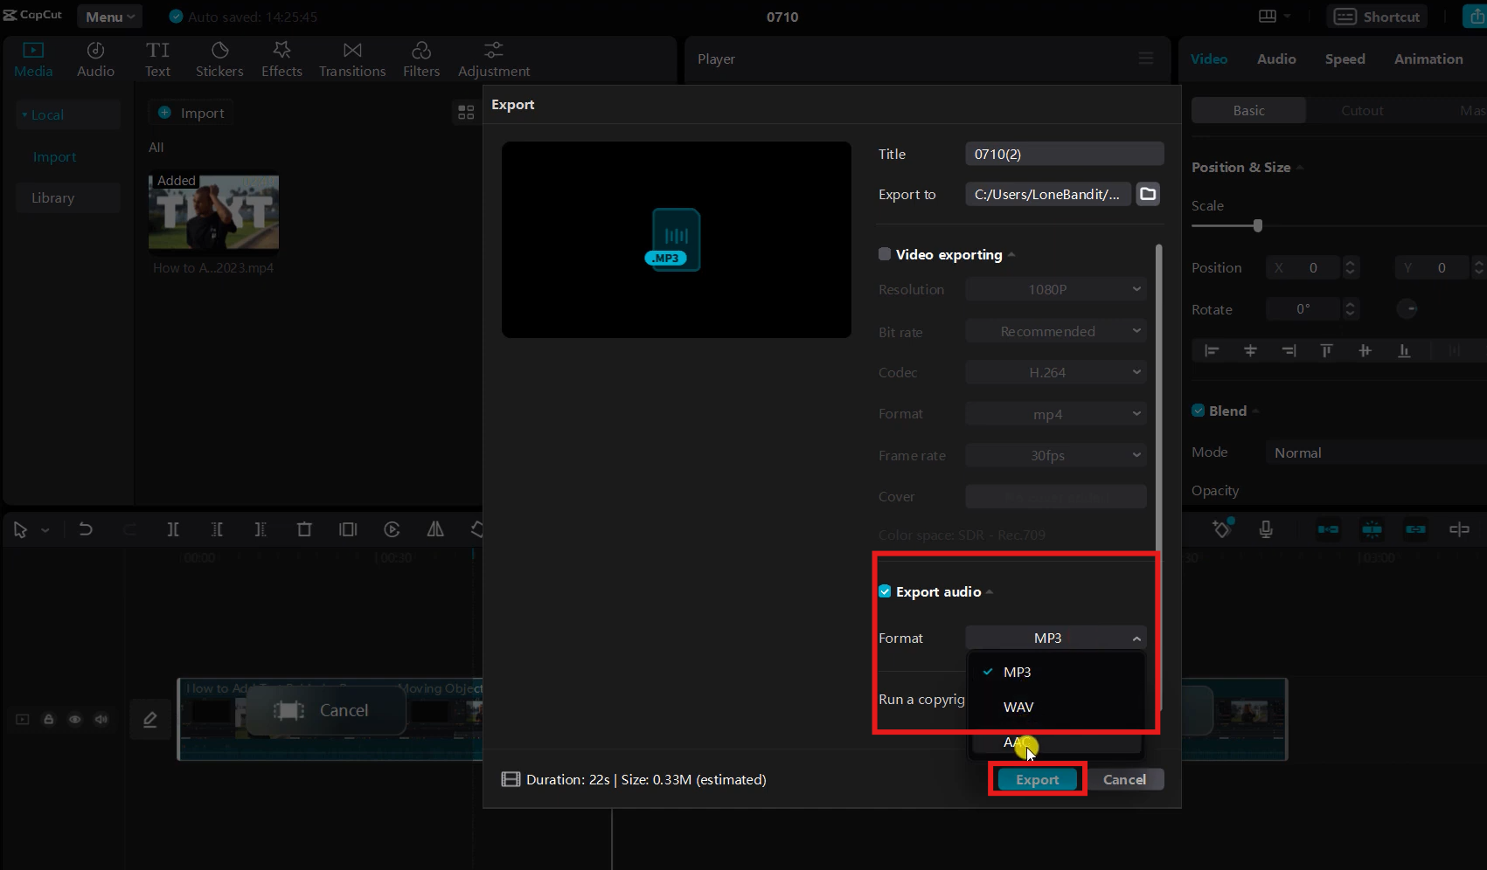Viewport: 1487px width, 870px height.
Task: Enable the Video exporting checkbox
Action: pos(884,253)
